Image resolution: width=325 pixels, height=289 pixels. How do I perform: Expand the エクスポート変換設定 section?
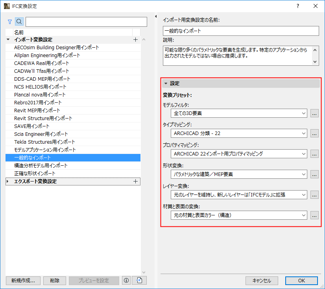8,181
